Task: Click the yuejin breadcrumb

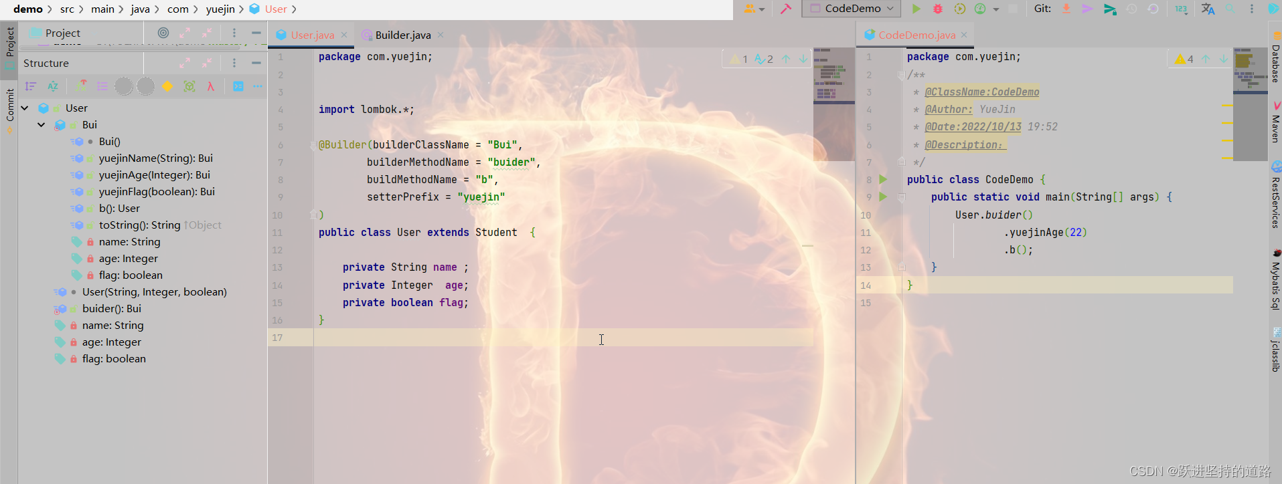Action: 220,9
